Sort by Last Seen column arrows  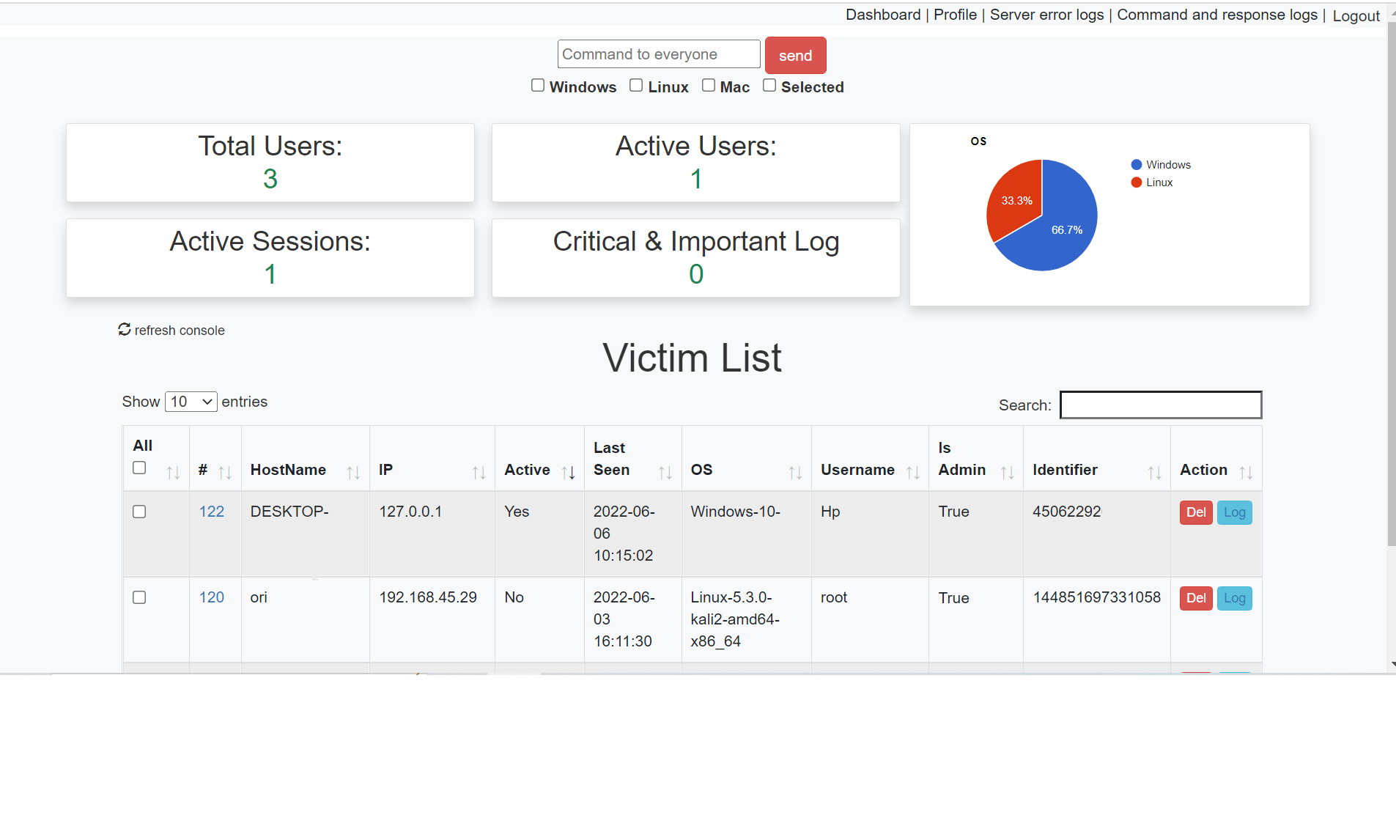coord(665,473)
